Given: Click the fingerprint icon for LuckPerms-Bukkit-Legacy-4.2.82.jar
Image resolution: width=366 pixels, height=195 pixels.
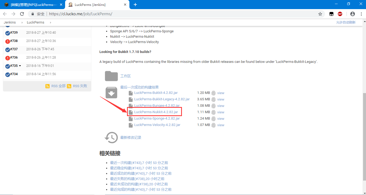Looking at the screenshot, I should coord(214,100).
